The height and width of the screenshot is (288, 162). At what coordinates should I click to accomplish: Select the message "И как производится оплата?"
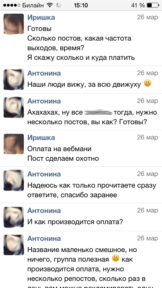pyautogui.click(x=75, y=222)
